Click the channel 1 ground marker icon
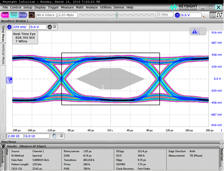Screen dimensions: 224x171 click(x=9, y=79)
